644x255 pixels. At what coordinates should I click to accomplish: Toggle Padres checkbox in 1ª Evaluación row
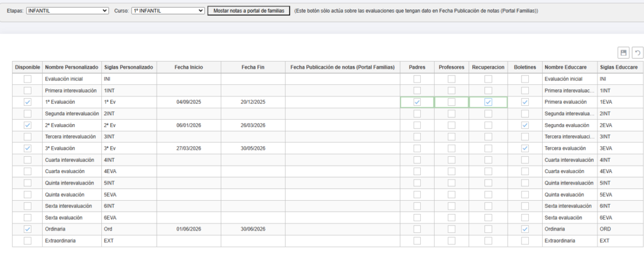416,102
